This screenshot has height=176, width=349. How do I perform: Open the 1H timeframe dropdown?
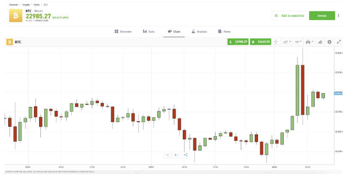point(298,42)
